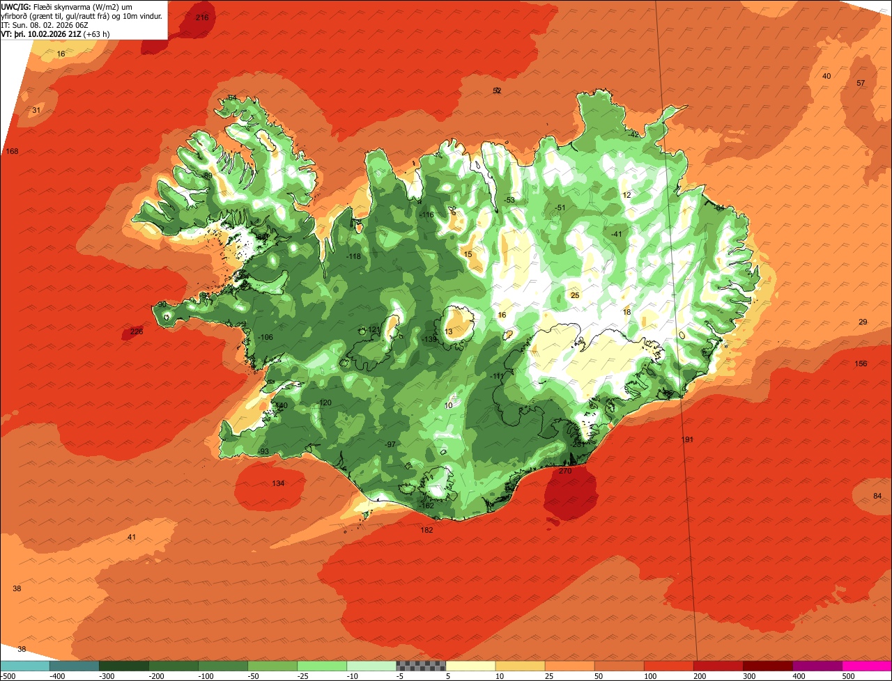892x681 pixels.
Task: Click the 31 value in the northwest sea
Action: 36,111
